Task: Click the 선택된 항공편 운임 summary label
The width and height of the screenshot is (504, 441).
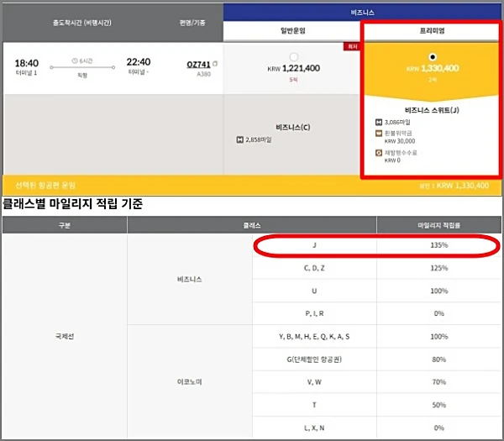Action: pyautogui.click(x=45, y=185)
